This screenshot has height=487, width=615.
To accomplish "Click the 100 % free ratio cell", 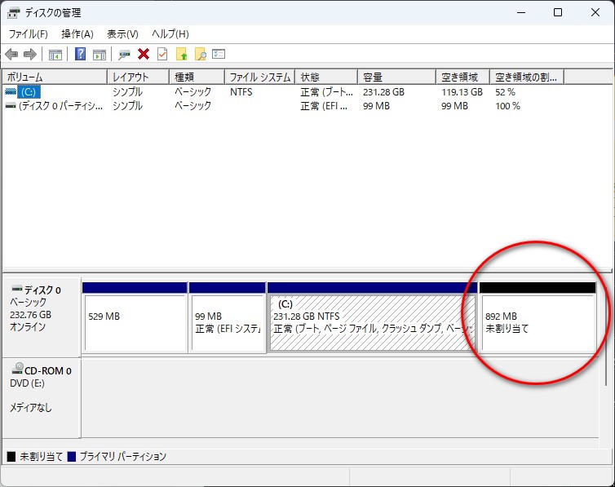I will (x=507, y=106).
